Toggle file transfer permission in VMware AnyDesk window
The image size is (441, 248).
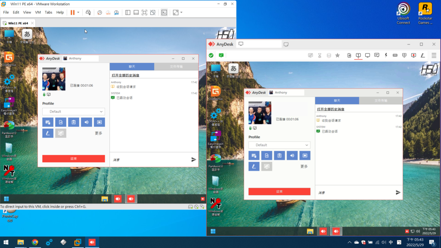61,122
